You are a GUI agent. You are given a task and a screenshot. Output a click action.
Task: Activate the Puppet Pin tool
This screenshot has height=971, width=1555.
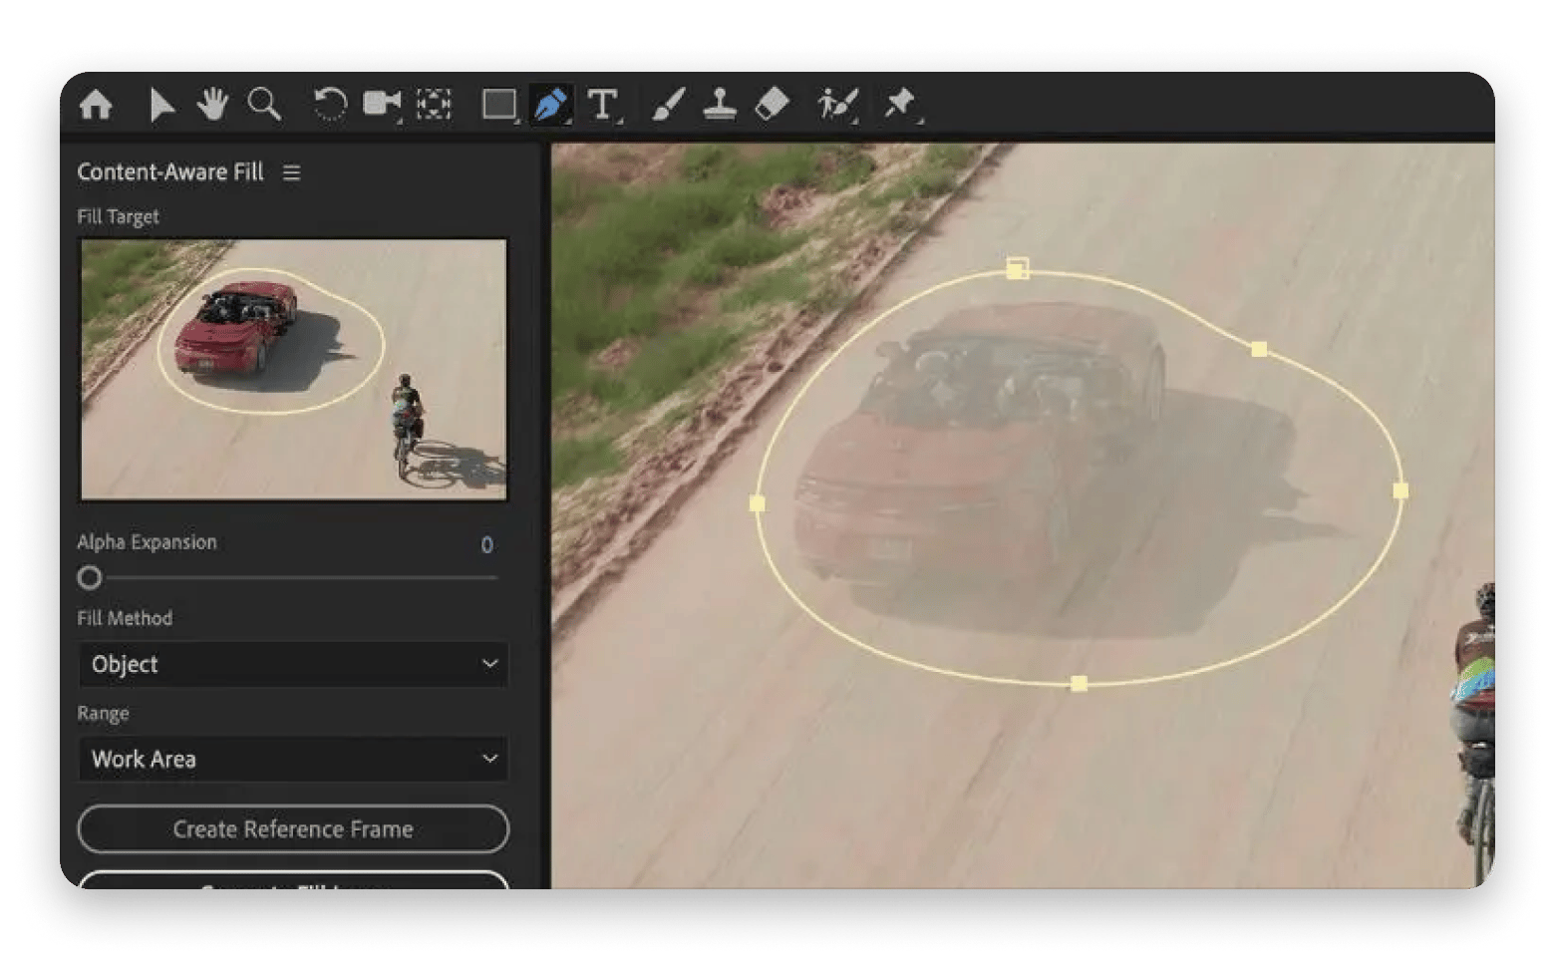(x=900, y=103)
